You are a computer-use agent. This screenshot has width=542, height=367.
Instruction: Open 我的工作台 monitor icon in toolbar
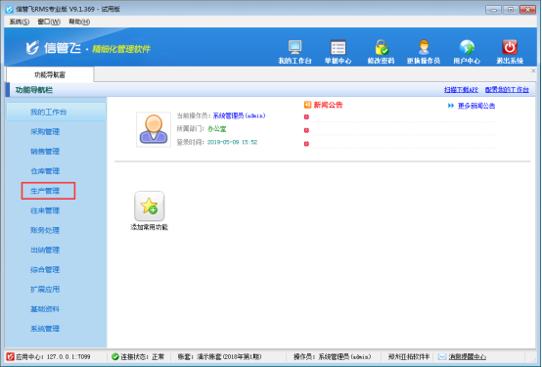point(294,47)
